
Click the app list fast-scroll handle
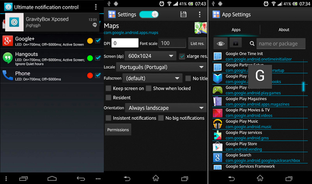[x=303, y=87]
